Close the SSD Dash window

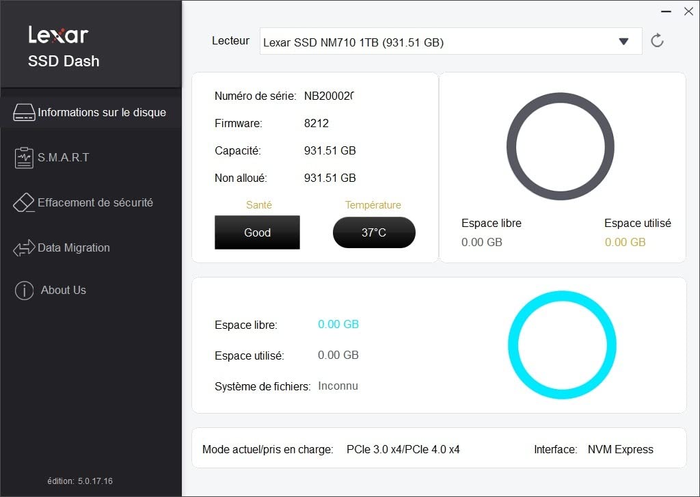coord(689,11)
